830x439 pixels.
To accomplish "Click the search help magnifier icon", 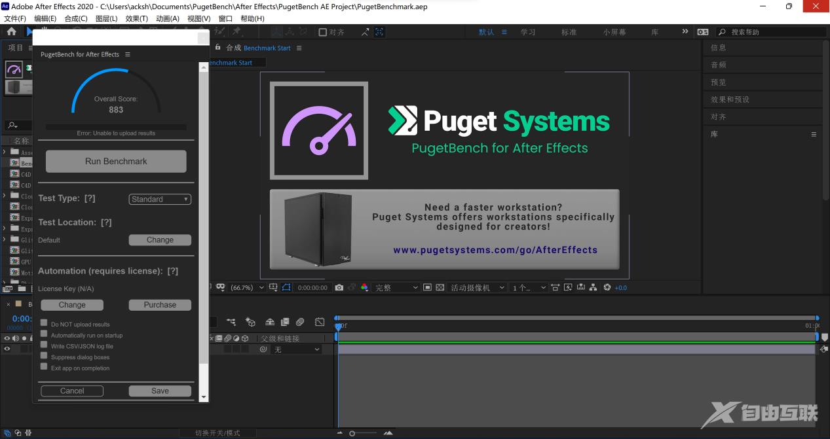I will click(722, 31).
